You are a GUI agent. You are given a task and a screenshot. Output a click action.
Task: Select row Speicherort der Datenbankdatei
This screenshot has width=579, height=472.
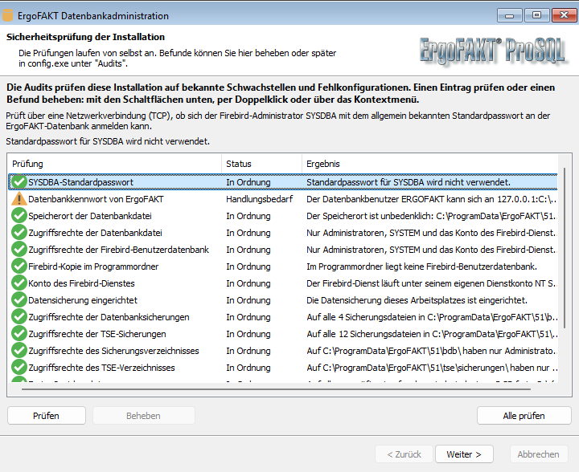point(283,216)
